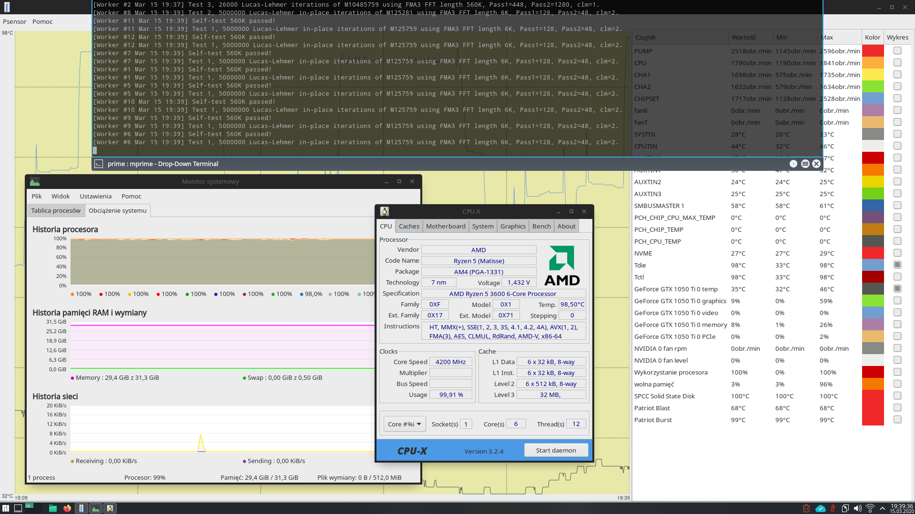915x514 pixels.
Task: Open Plik menu in Monitor systemowy
Action: pos(37,196)
